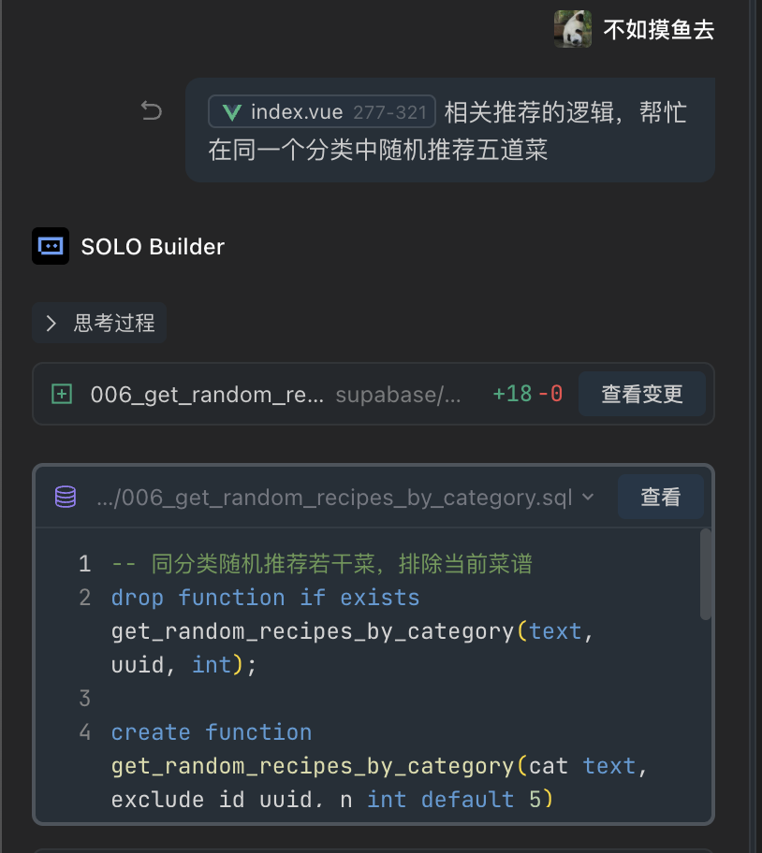Click the panda avatar picture
The width and height of the screenshot is (762, 853).
pyautogui.click(x=572, y=29)
